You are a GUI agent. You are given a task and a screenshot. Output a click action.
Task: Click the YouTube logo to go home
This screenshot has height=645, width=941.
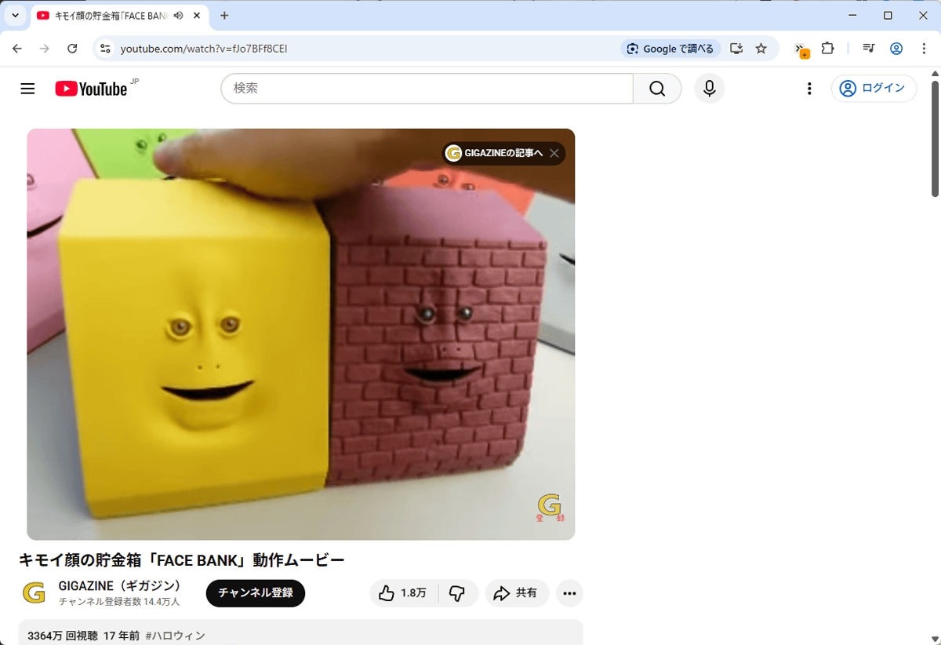point(92,89)
